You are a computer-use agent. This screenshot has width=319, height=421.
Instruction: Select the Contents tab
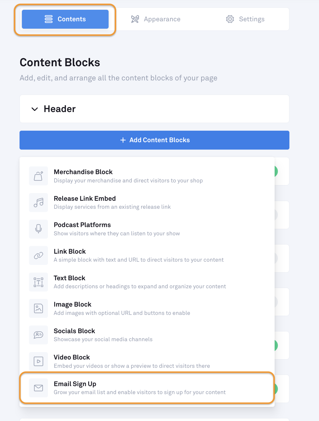click(x=65, y=19)
